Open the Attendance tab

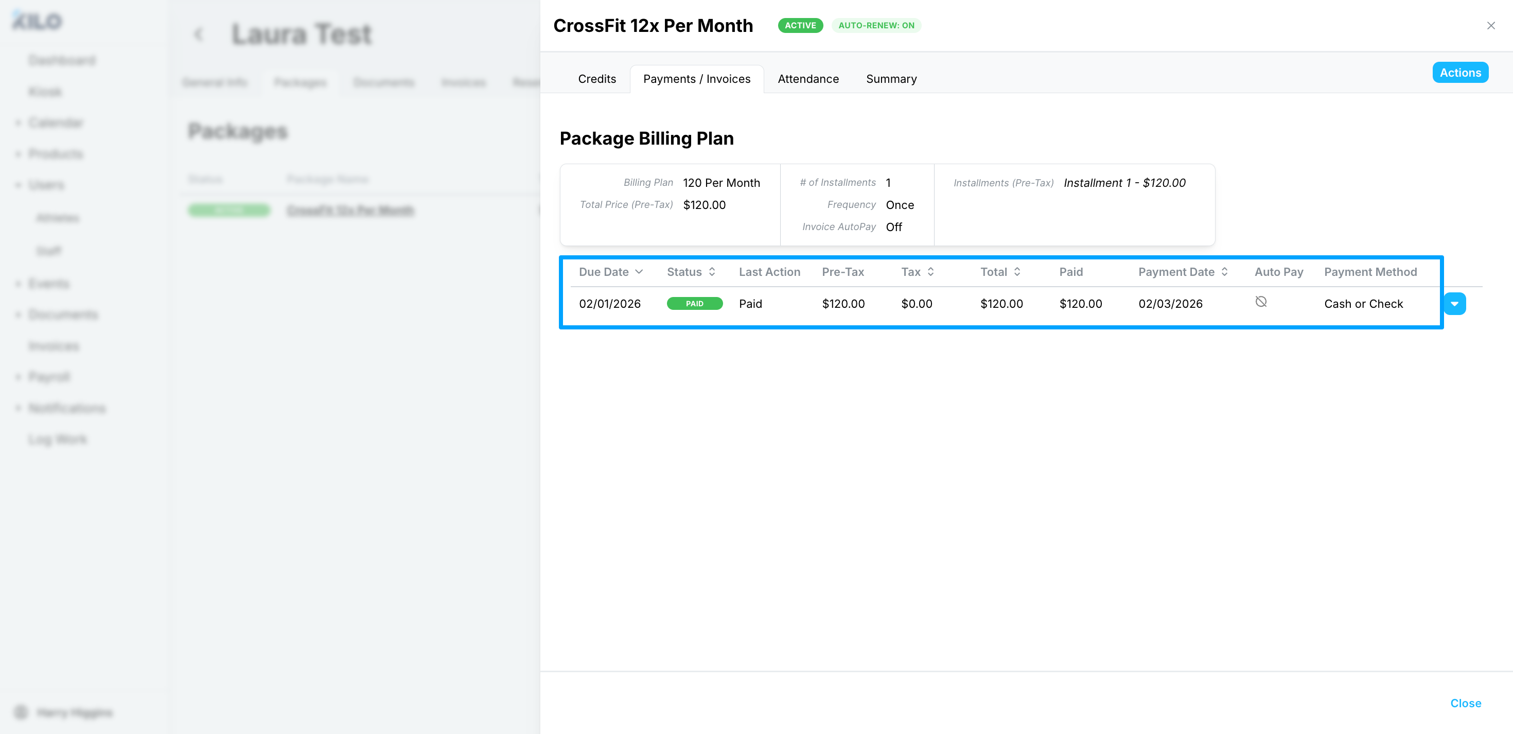[807, 79]
